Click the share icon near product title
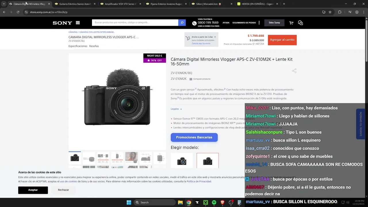The image size is (368, 207). click(x=294, y=71)
